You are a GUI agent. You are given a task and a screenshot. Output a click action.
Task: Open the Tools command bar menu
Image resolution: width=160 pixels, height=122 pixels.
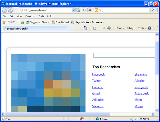(x=142, y=28)
